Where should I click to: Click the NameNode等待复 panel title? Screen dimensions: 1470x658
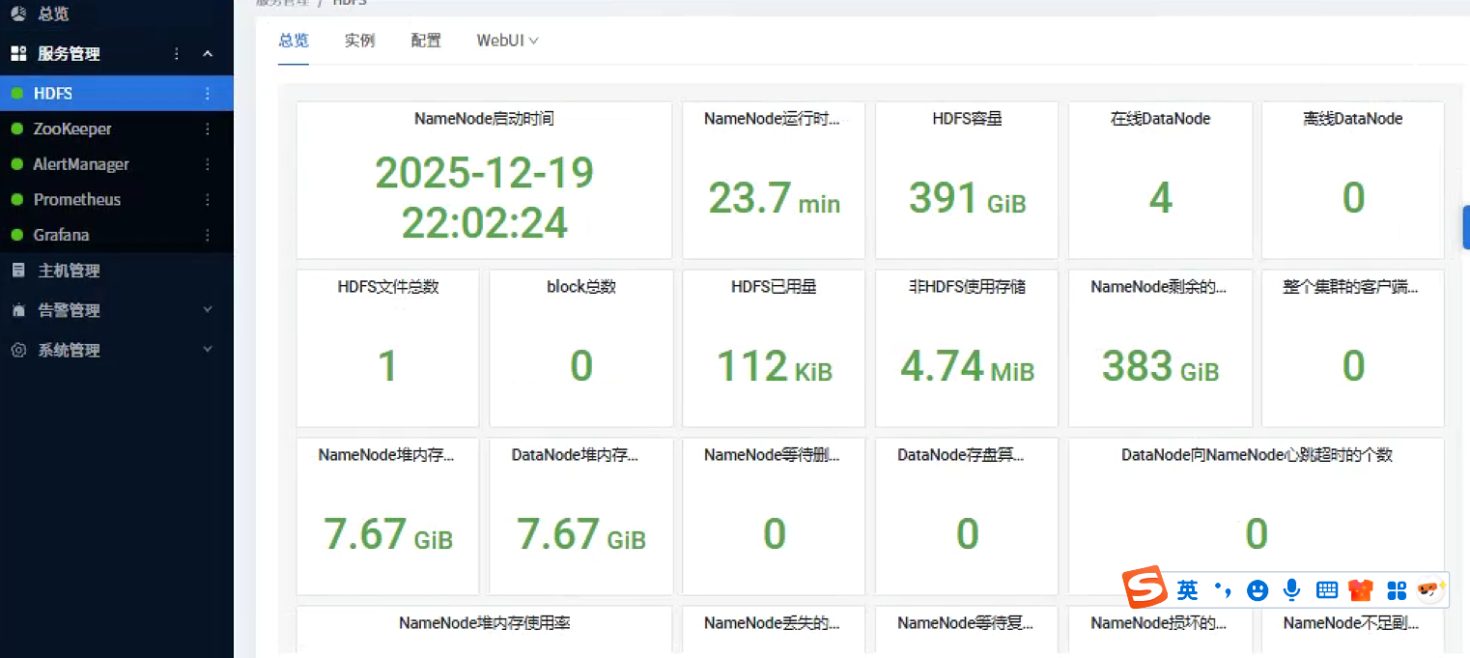966,623
